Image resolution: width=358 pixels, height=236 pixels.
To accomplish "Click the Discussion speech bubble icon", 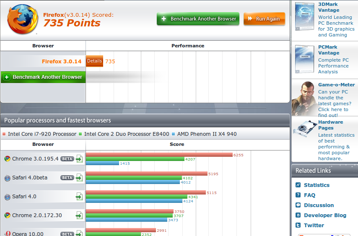I will (298, 205).
